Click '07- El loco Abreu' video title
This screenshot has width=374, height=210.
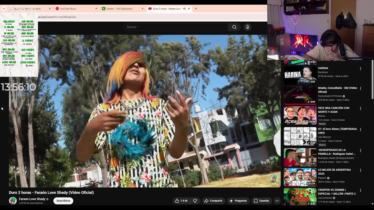337,131
